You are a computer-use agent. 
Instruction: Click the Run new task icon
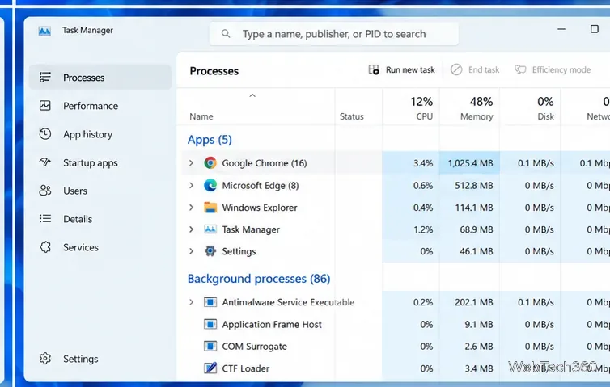[x=374, y=70]
